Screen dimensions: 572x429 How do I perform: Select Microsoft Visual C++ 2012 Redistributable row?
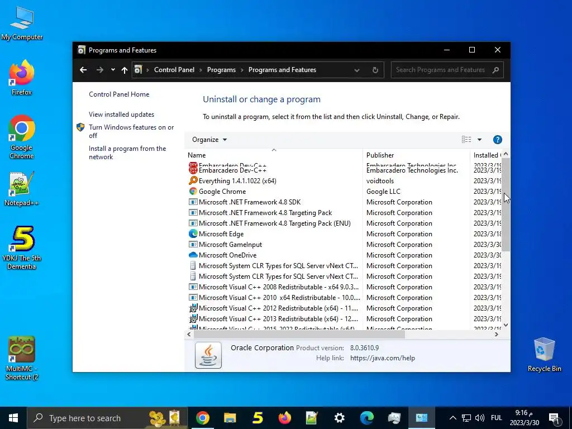tap(345, 308)
